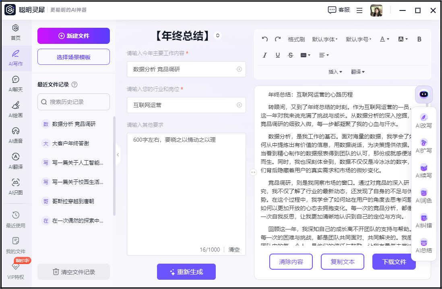Click the 重新生成 regenerate button
This screenshot has height=289, width=442.
pos(186,272)
